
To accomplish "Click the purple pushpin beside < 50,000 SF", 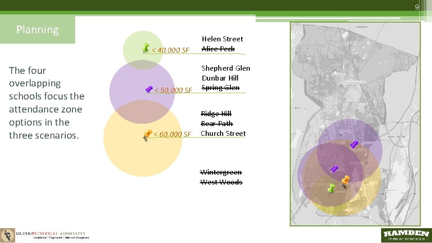I will [149, 89].
